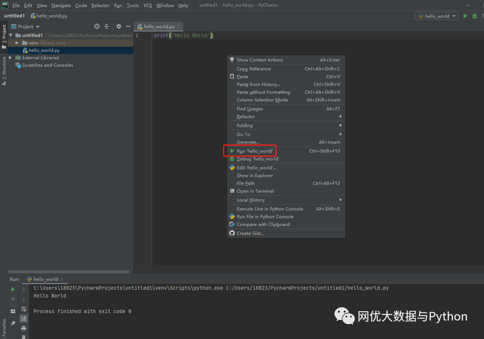Expand the Folding submenu

[286, 126]
